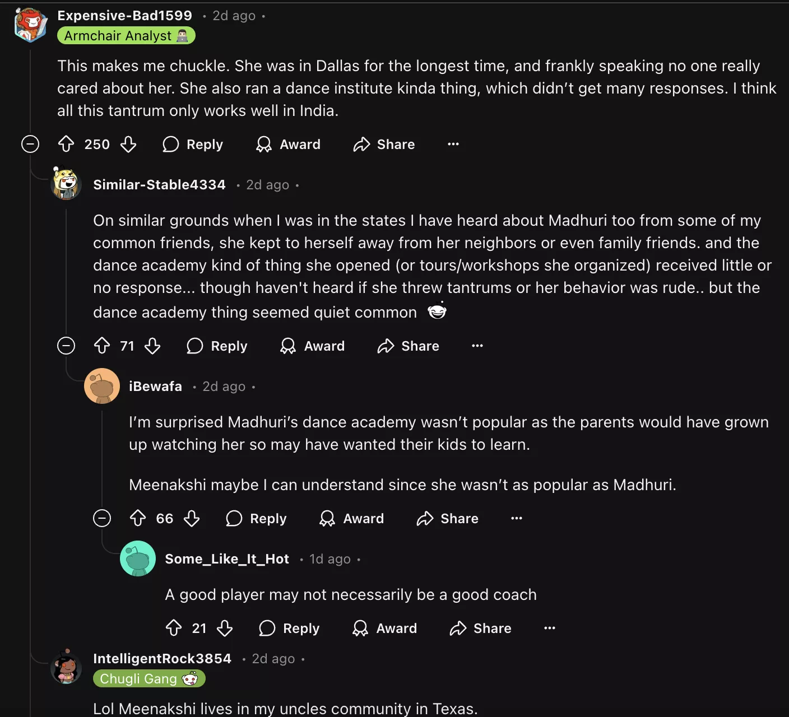The height and width of the screenshot is (717, 789).
Task: Click Expensive-Bad1599's avatar image
Action: [x=30, y=26]
